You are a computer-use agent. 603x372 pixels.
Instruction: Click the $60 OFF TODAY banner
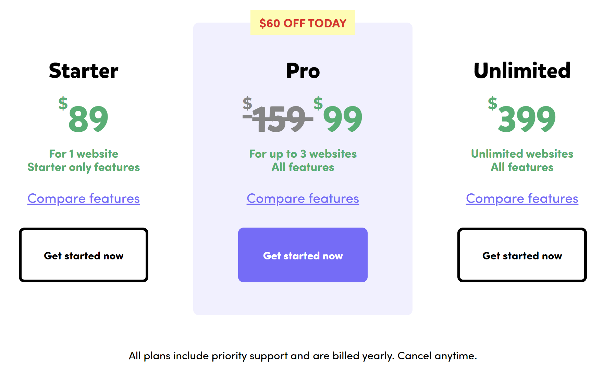303,23
